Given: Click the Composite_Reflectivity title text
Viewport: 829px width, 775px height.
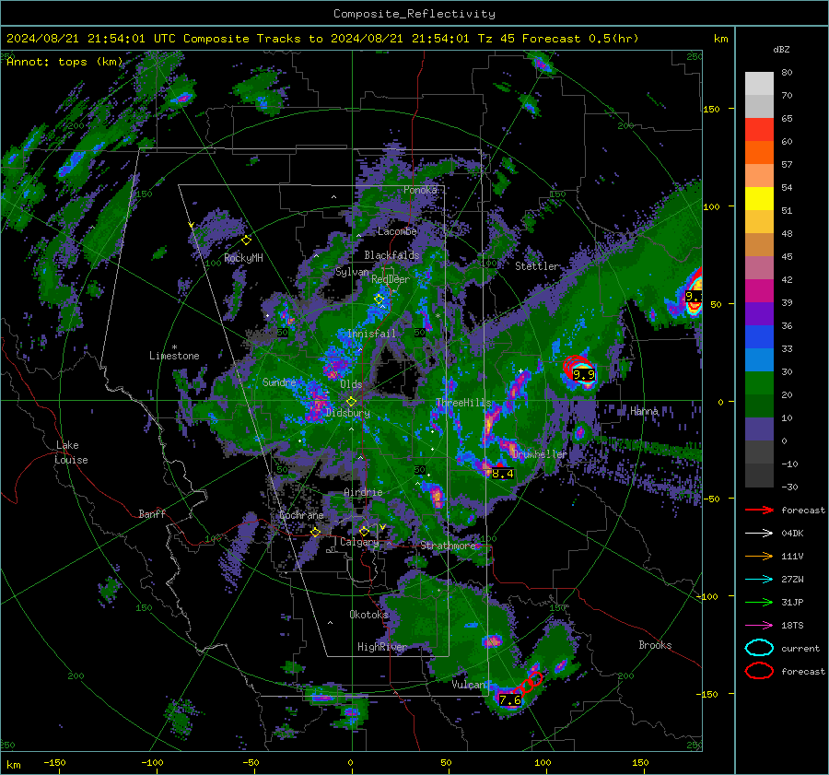Looking at the screenshot, I should 414,14.
